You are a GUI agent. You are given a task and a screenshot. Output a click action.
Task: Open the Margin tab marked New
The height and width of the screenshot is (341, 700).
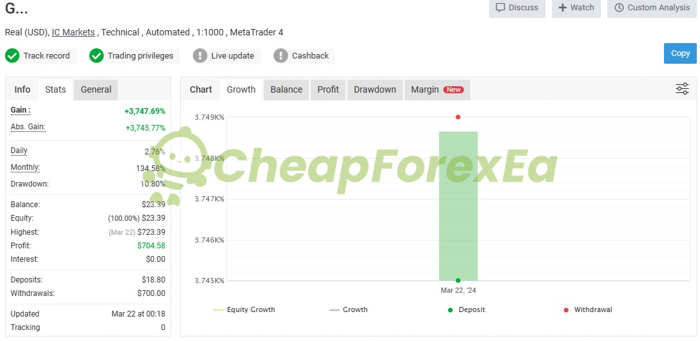click(x=438, y=89)
